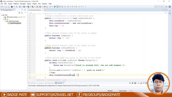Screen dimensions: 172x97
Task: Select the Java perspective icon
Action: click(x=170, y=7)
